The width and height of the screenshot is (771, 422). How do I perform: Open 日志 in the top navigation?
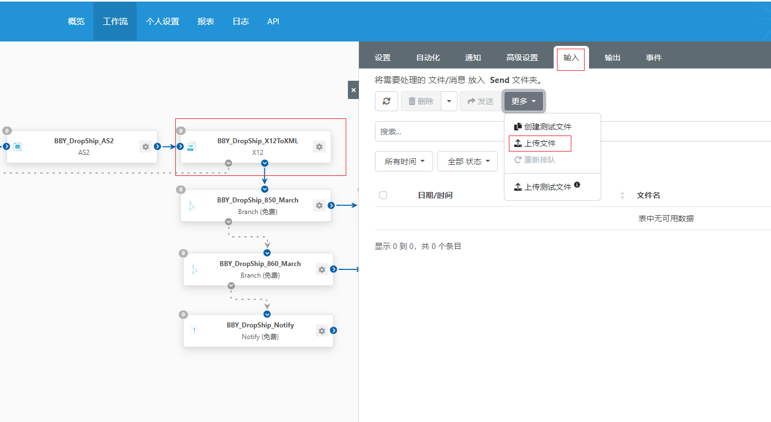tap(241, 22)
